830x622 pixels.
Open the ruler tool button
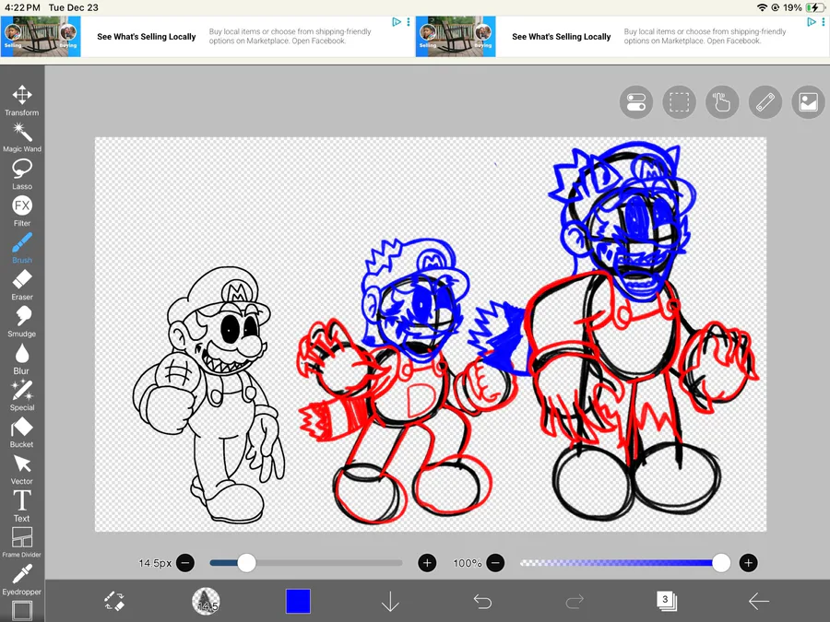pyautogui.click(x=765, y=102)
